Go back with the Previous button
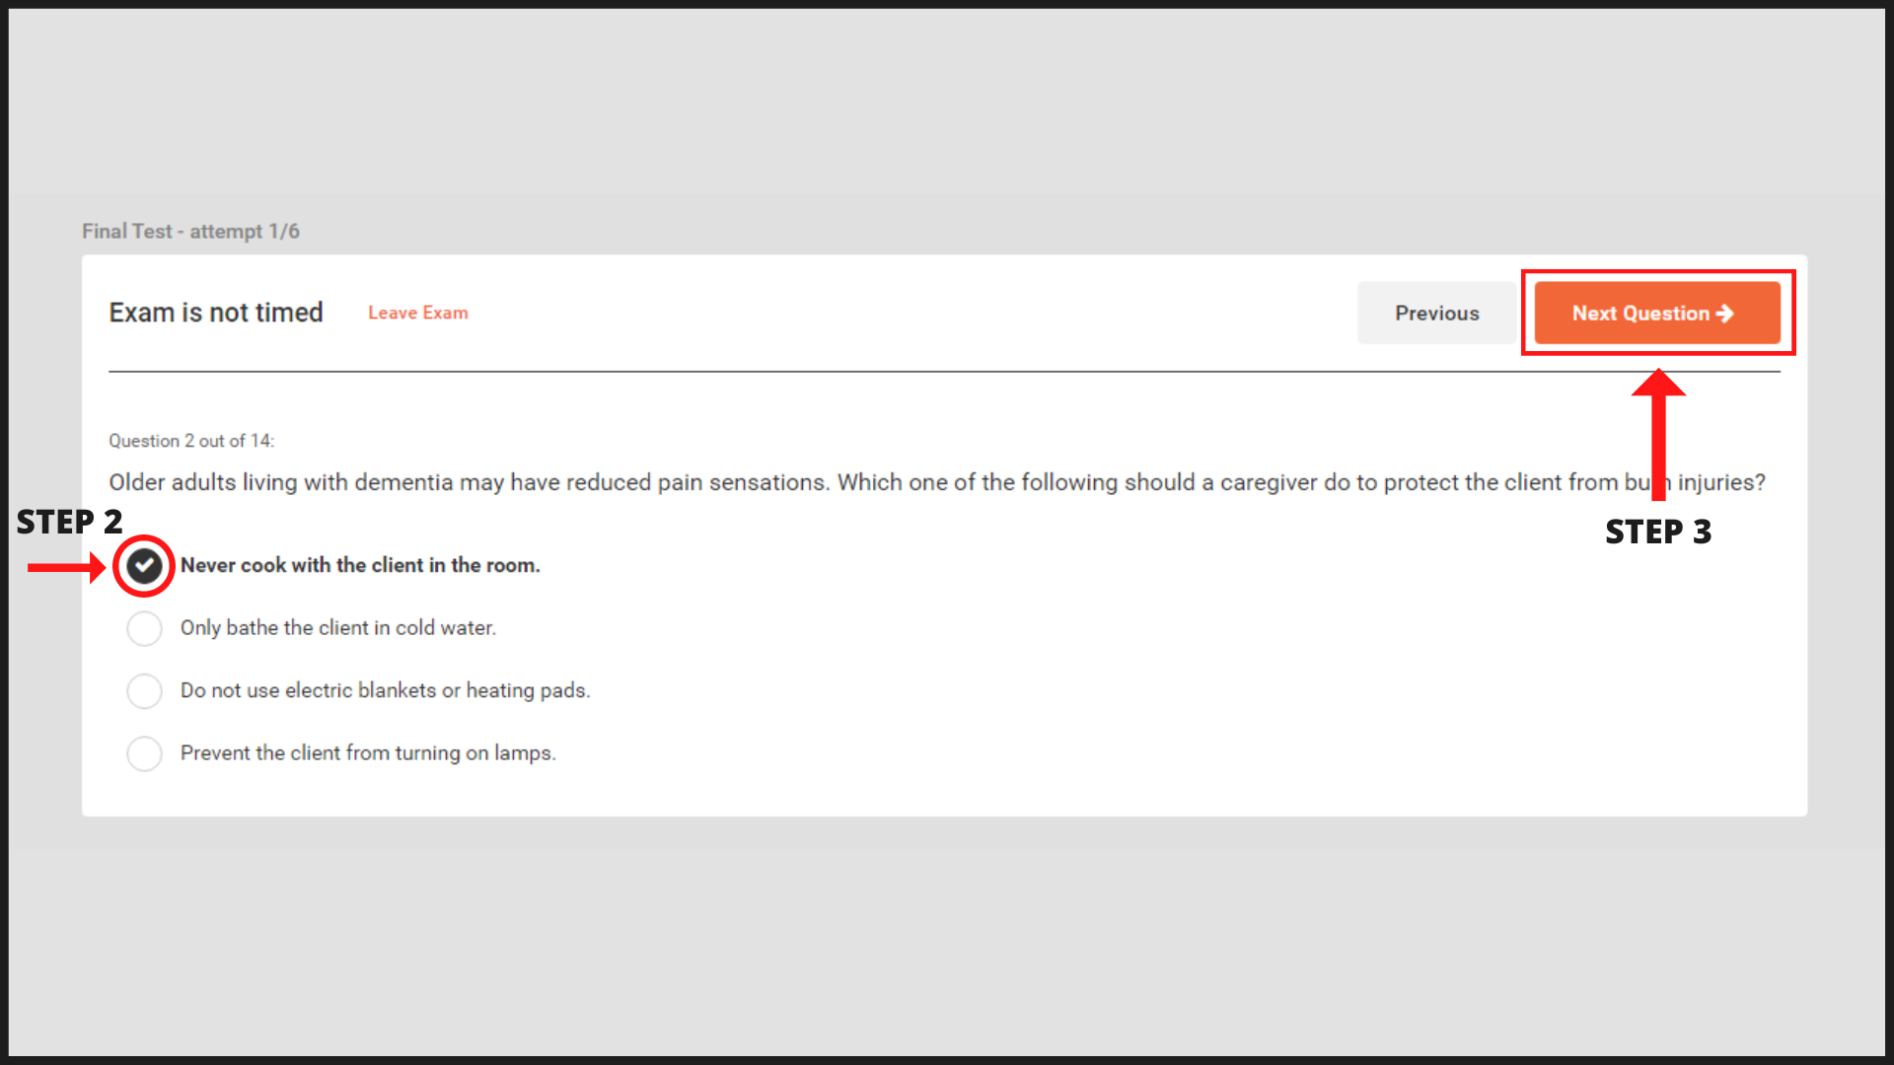Screen dimensions: 1894x1065 pyautogui.click(x=1436, y=313)
